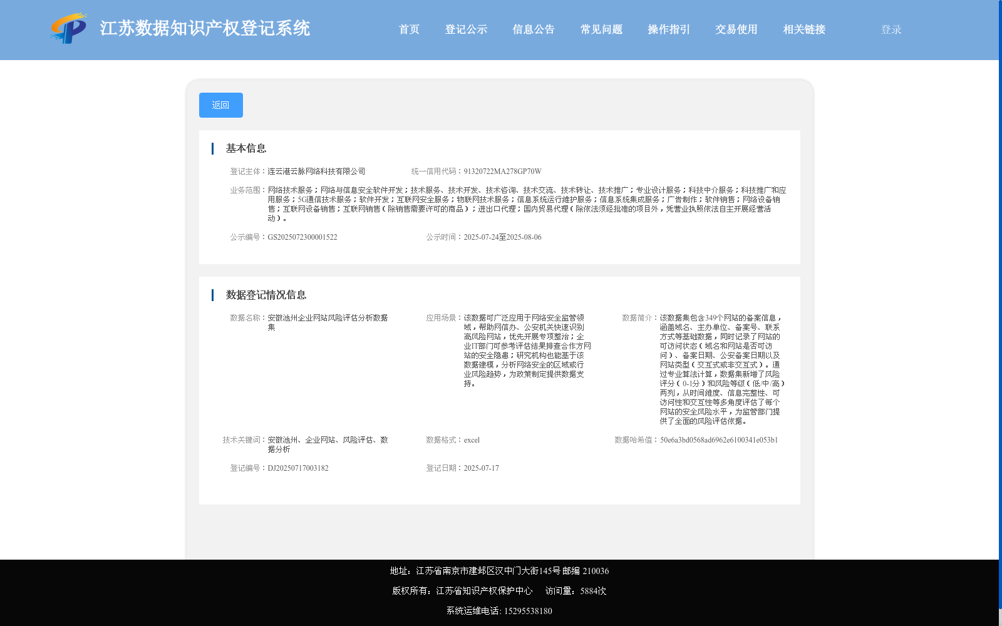
Task: Click the 登录 link
Action: tap(891, 29)
